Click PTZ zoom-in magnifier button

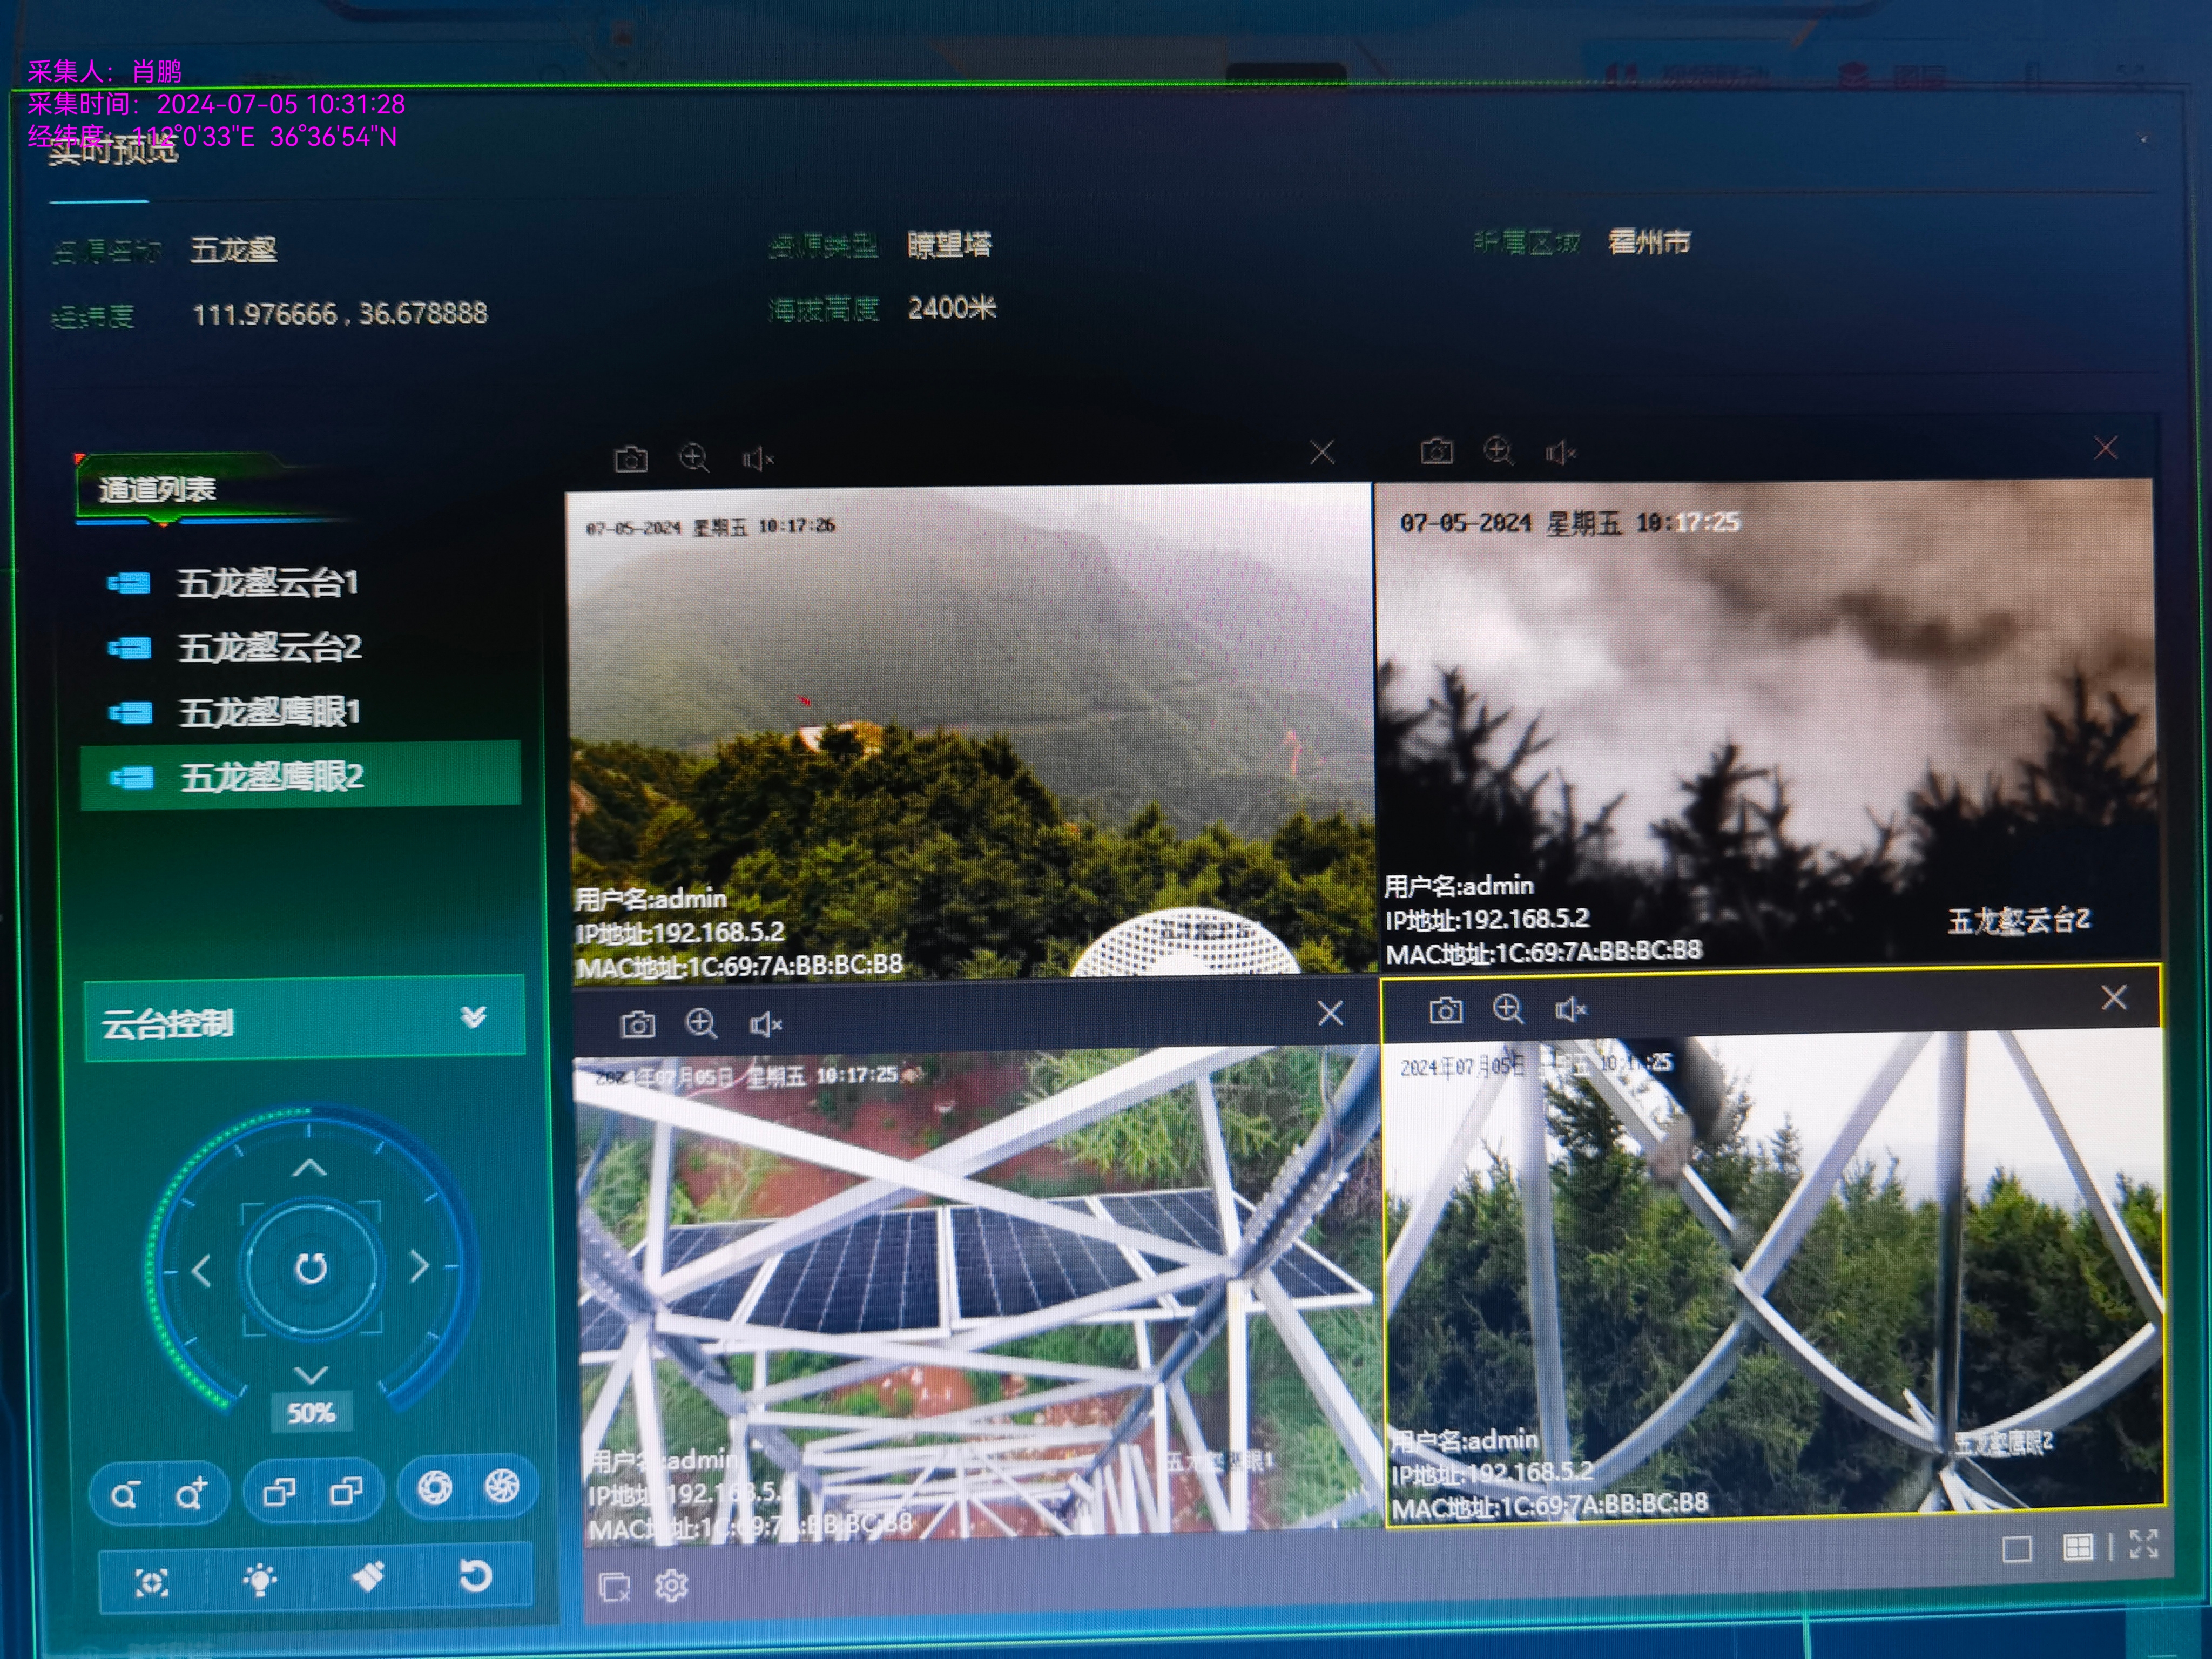coord(191,1494)
